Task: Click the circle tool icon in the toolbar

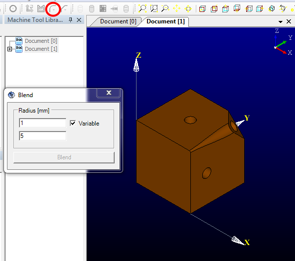Action: pyautogui.click(x=13, y=8)
